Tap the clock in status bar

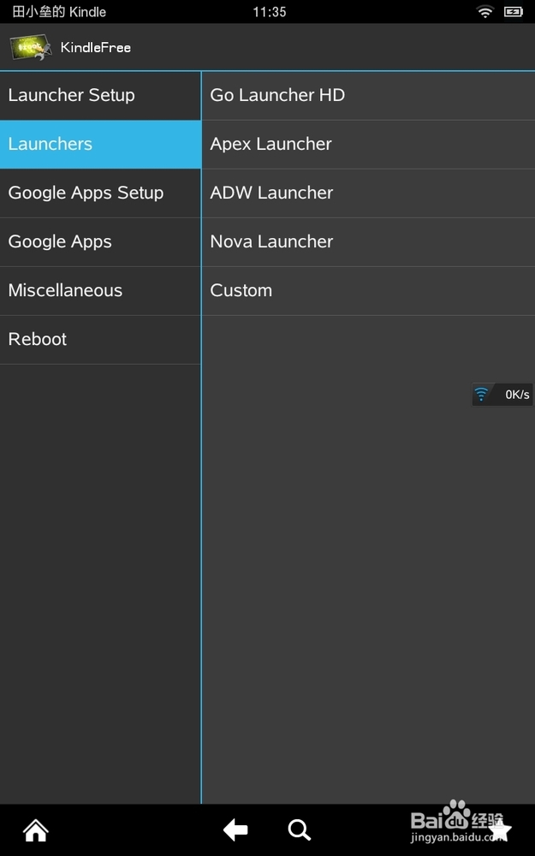pos(270,12)
